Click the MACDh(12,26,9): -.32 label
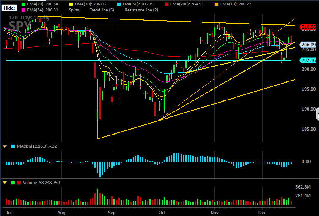This screenshot has width=319, height=216. pyautogui.click(x=37, y=146)
